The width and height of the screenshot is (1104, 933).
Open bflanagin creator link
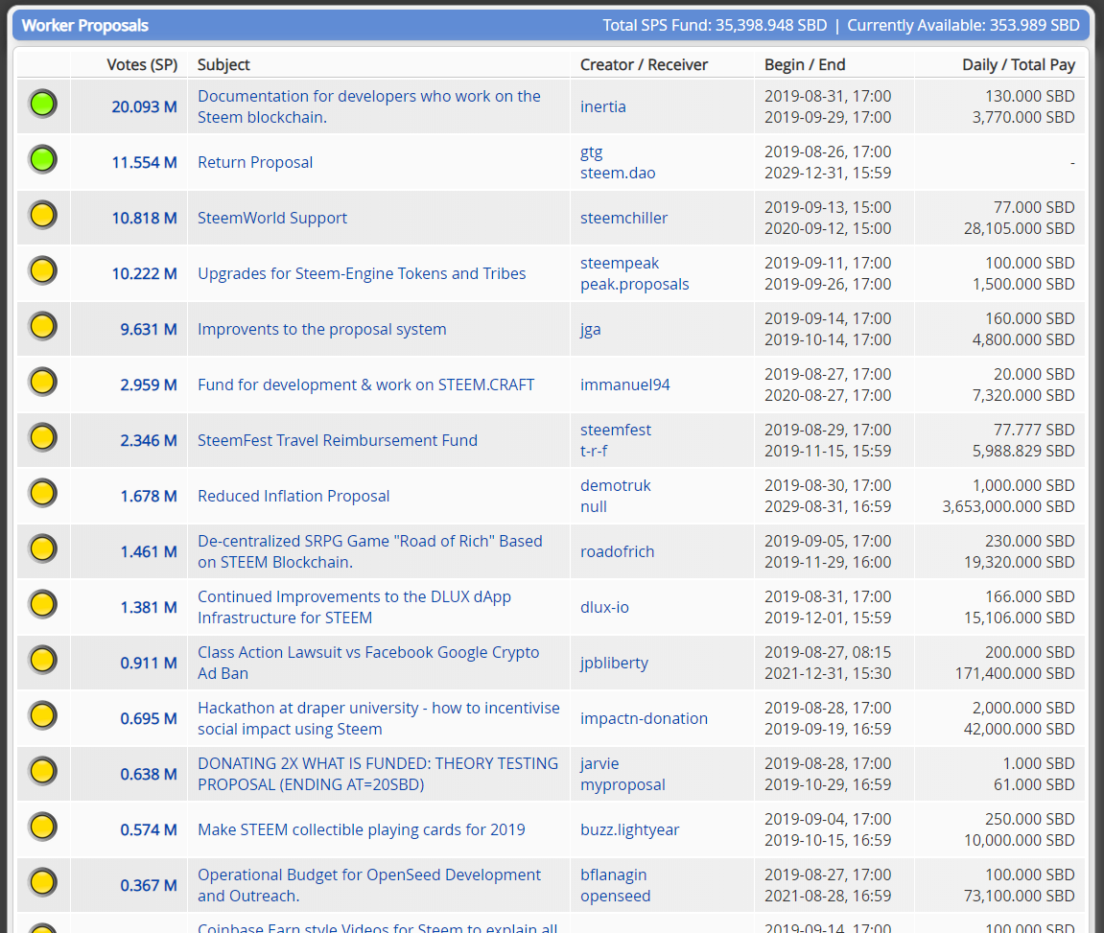point(613,875)
